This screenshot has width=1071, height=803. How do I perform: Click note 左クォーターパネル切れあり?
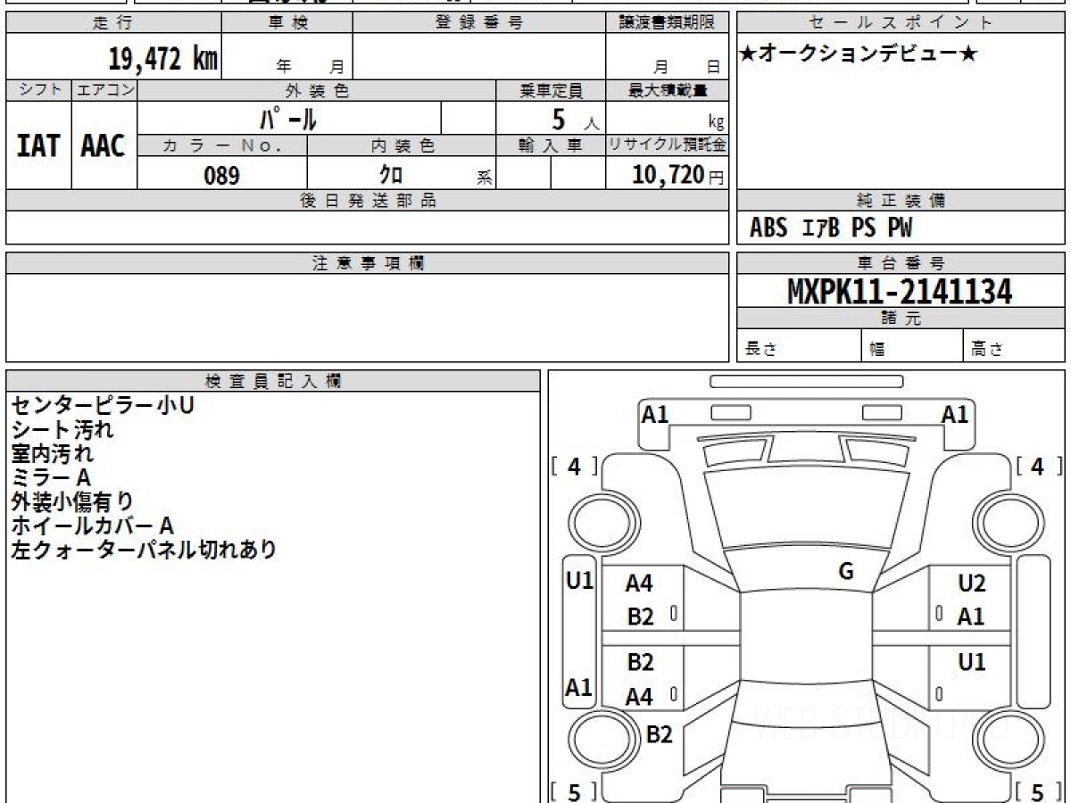pyautogui.click(x=144, y=550)
